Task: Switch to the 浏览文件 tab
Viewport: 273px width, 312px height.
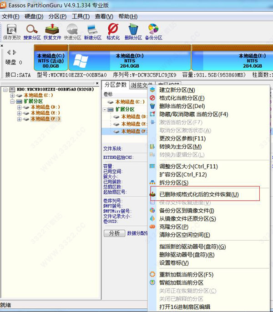Action: 142,86
